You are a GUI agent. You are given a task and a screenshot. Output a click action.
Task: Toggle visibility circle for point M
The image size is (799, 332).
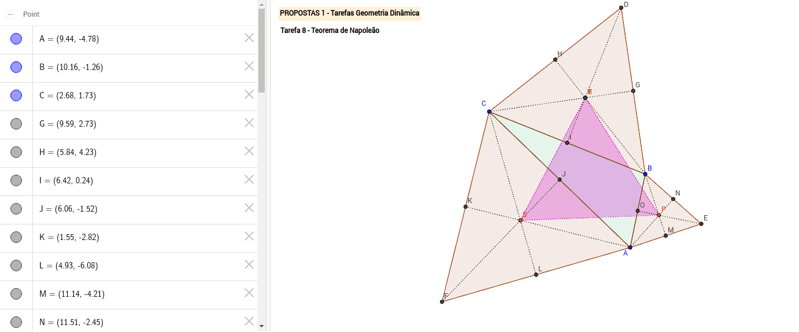click(16, 294)
